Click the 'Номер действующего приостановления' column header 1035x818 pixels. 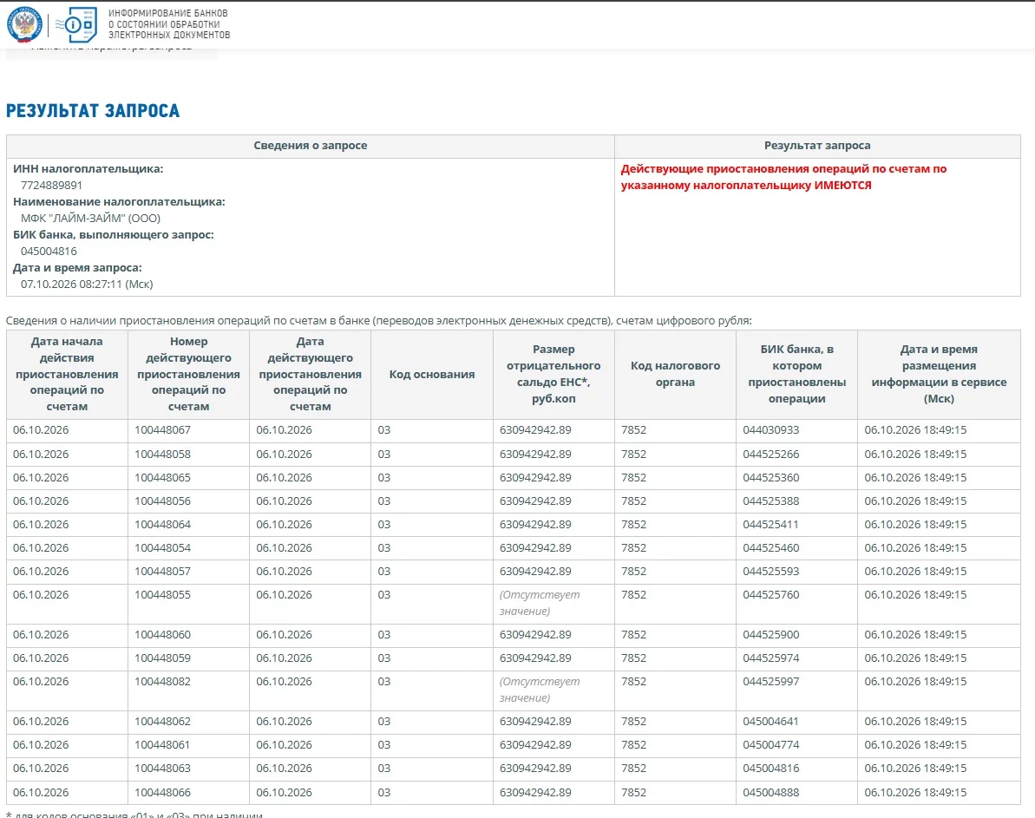coord(189,375)
